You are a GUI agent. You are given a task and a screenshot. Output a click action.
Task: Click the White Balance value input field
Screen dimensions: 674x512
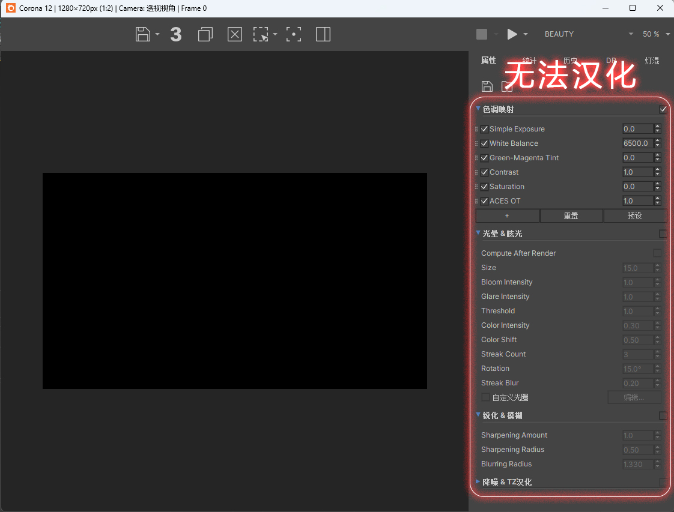[637, 143]
